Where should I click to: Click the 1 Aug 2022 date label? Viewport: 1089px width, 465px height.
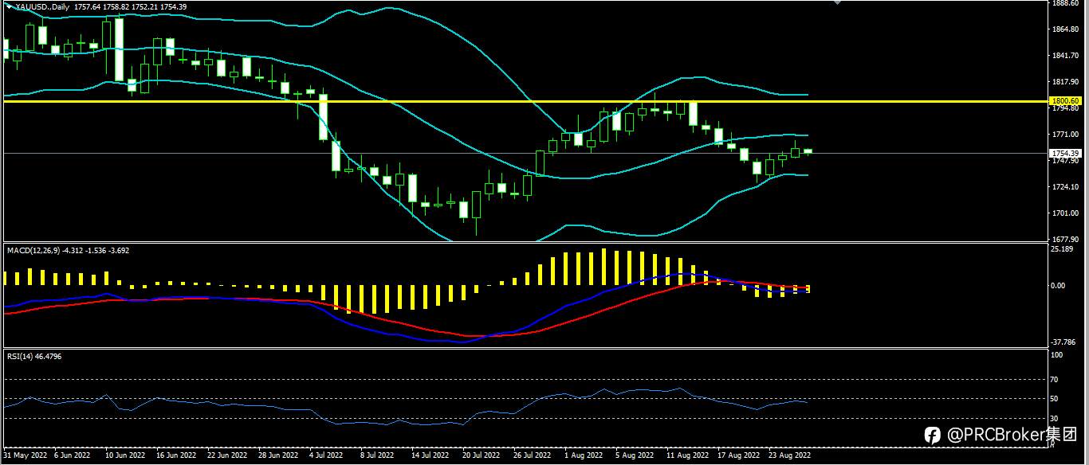click(582, 456)
